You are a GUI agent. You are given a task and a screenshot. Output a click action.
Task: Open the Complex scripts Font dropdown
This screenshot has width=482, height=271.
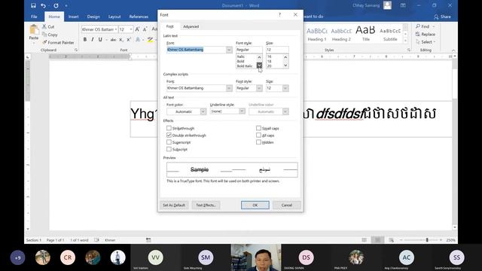click(229, 88)
